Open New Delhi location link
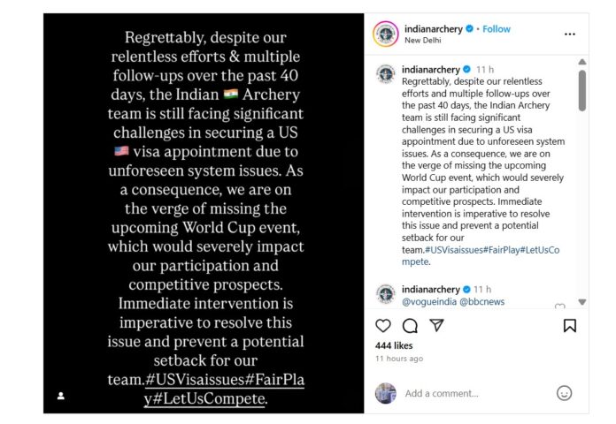 tap(423, 40)
